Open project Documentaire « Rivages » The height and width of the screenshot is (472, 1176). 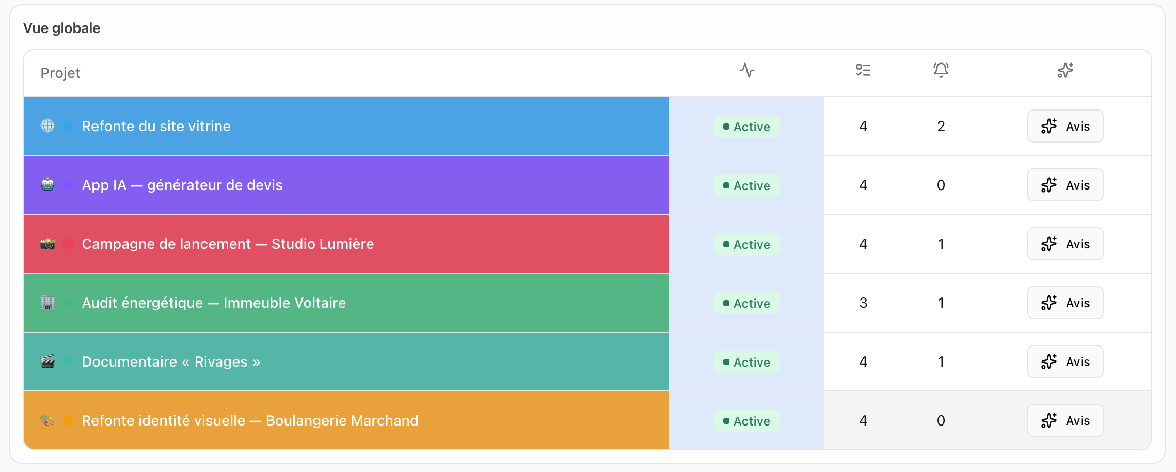(171, 361)
